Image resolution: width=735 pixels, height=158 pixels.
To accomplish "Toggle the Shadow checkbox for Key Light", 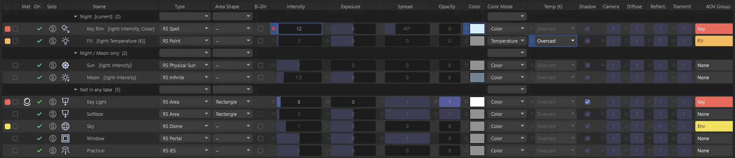I will click(587, 102).
